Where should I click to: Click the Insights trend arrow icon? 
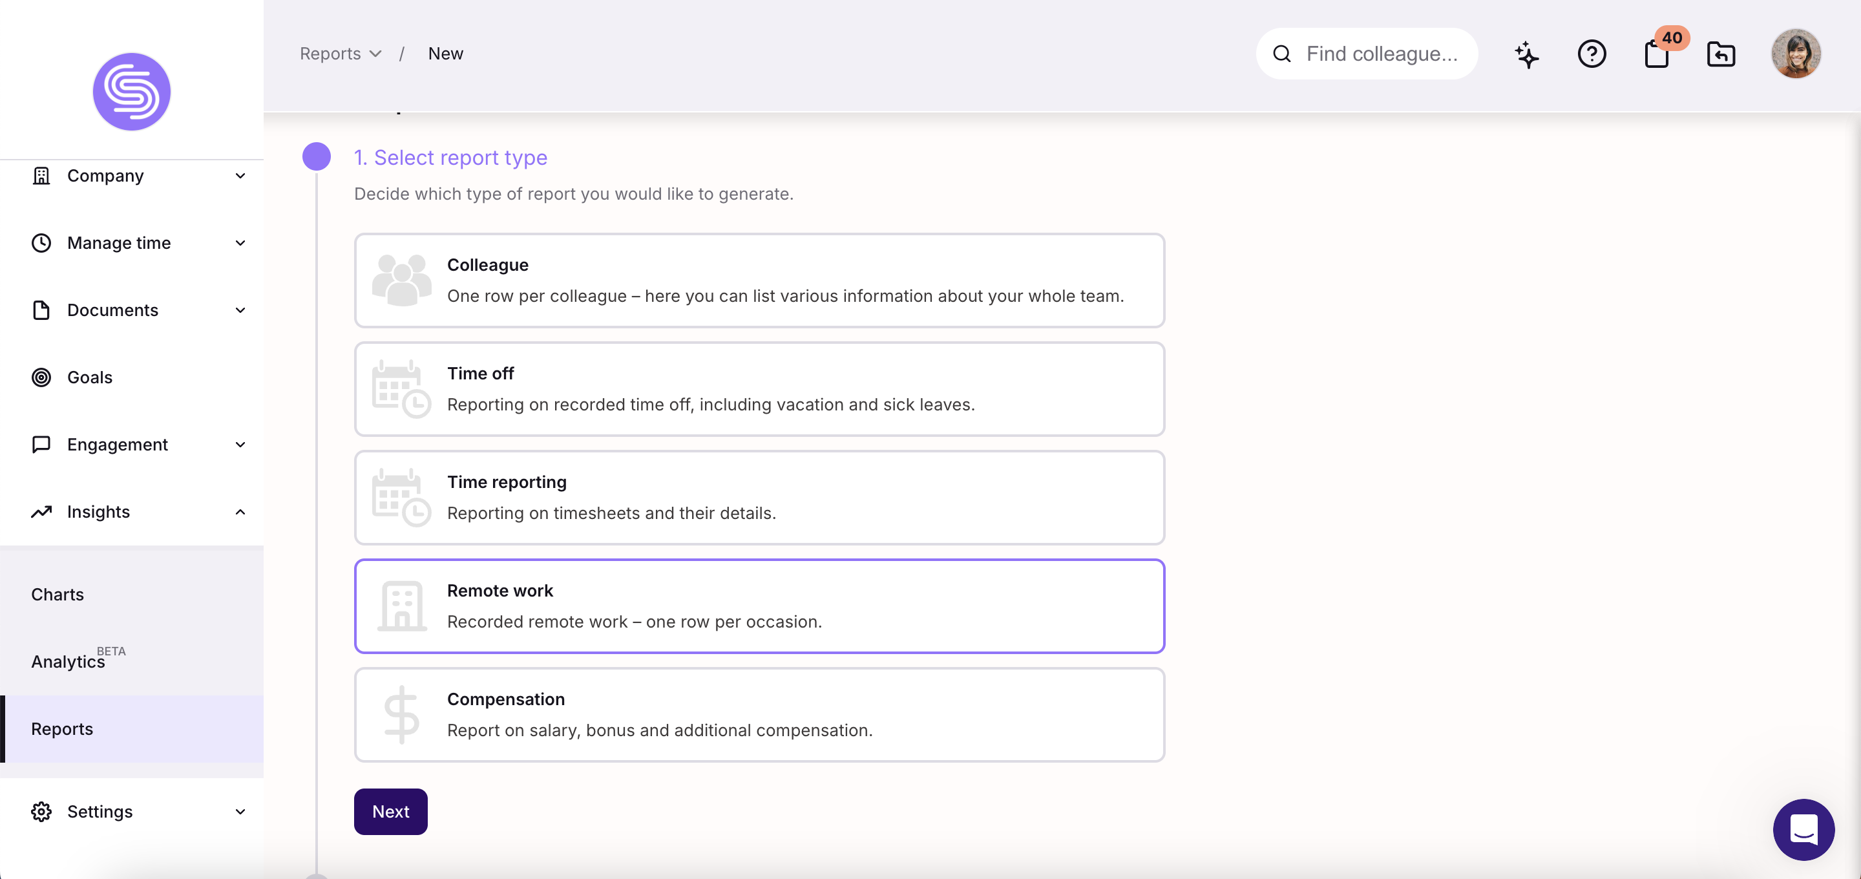(41, 512)
